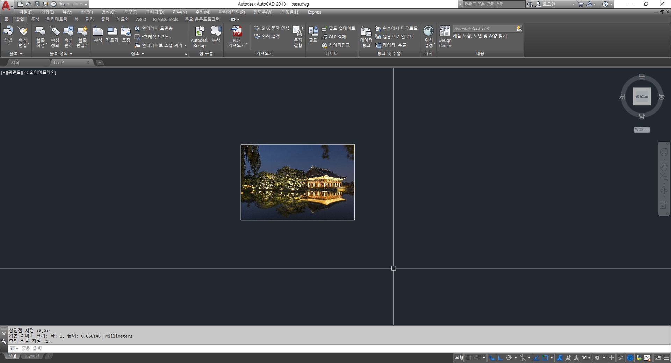The height and width of the screenshot is (363, 671).
Task: Expand the 참조 panel
Action: [138, 53]
